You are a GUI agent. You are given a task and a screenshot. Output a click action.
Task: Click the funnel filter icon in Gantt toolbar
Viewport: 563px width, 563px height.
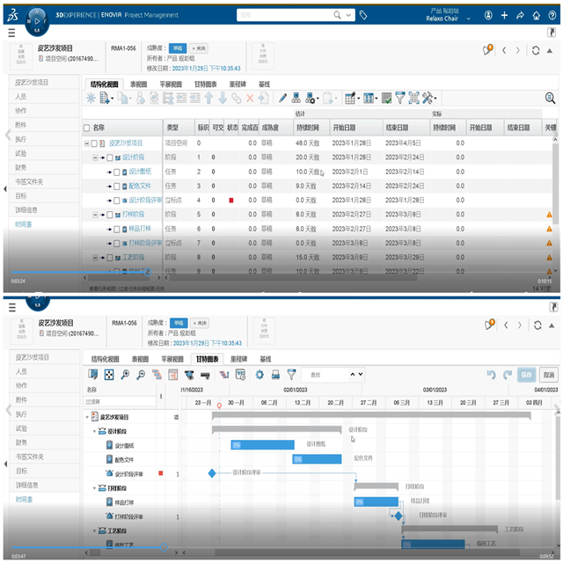tap(291, 375)
